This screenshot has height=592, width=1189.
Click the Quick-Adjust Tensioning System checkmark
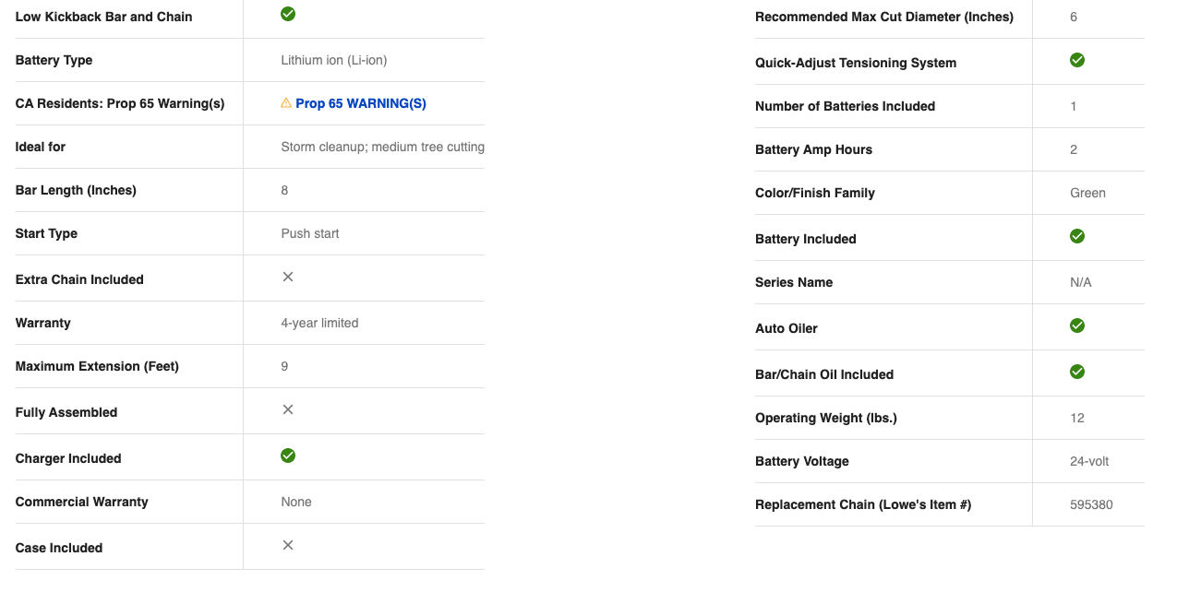(x=1076, y=60)
